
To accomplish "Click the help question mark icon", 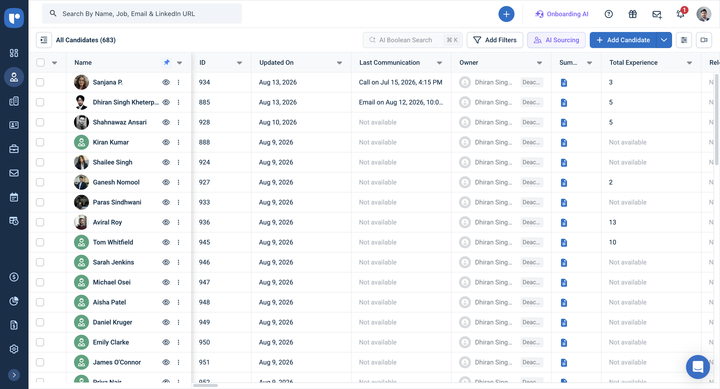I will coord(608,14).
